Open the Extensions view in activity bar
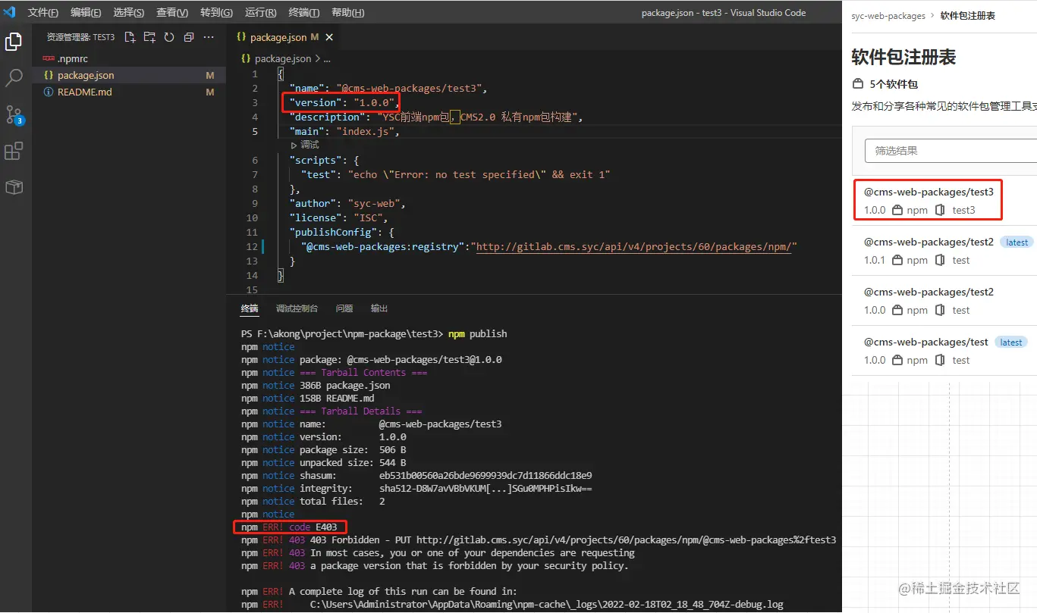Image resolution: width=1037 pixels, height=613 pixels. click(14, 151)
